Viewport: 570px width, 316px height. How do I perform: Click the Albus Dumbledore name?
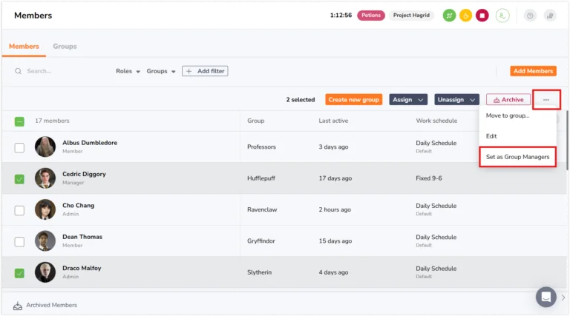tap(90, 143)
